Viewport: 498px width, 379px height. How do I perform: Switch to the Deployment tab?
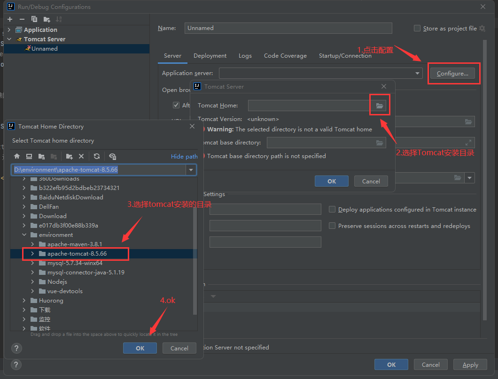point(210,56)
